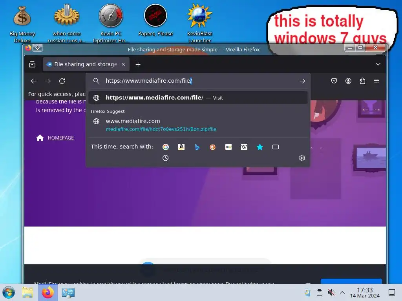Viewport: 402px width, 301px height.
Task: Expand the hidden tray icons arrow
Action: [x=342, y=292]
